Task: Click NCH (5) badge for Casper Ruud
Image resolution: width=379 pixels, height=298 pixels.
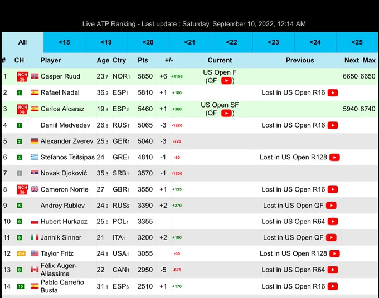Action: coord(22,76)
